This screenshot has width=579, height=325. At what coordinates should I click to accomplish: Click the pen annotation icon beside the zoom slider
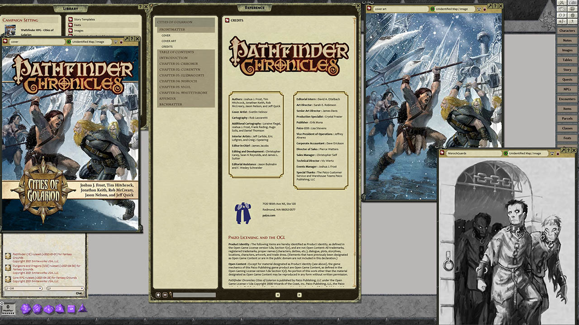171,294
